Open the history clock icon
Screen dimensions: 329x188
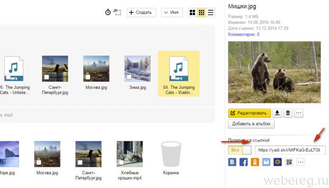point(108,12)
